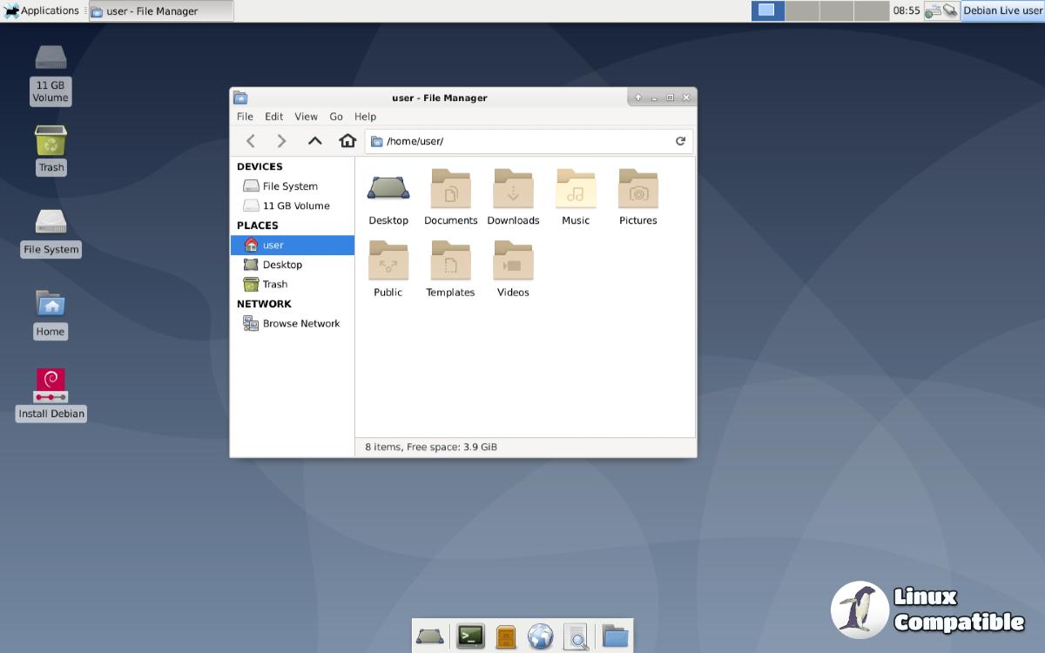Go to the parent folder arrow
This screenshot has width=1045, height=653.
point(314,141)
